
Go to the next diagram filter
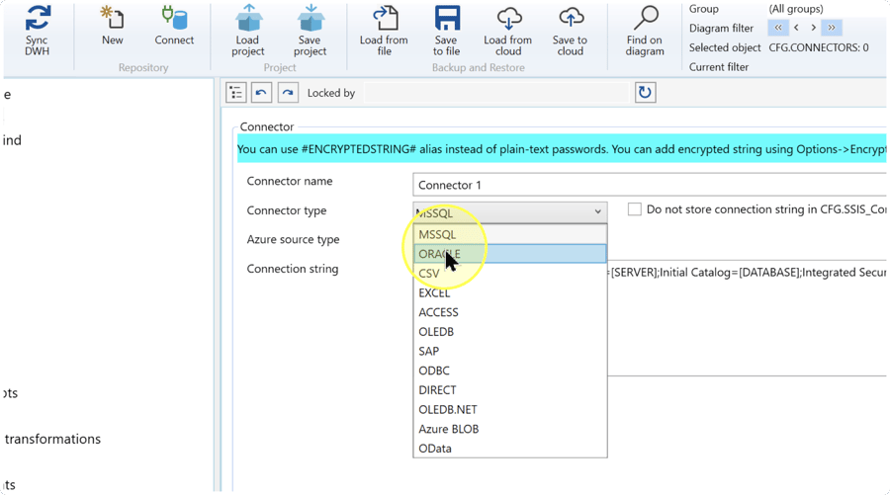click(814, 28)
